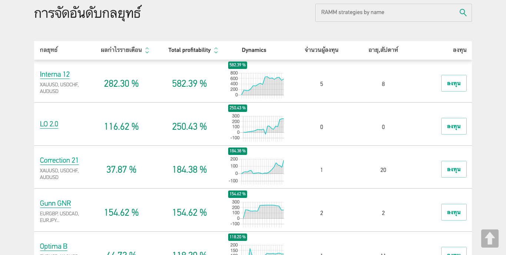Click Interna 12's age value 8
Image resolution: width=506 pixels, height=255 pixels.
(x=383, y=84)
